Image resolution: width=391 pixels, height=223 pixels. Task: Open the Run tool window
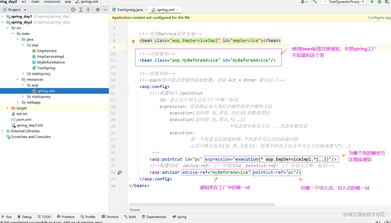click(x=7, y=217)
